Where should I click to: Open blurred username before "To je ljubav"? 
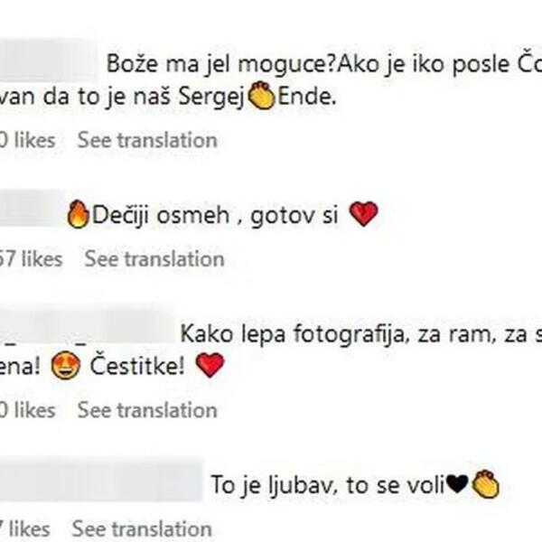(x=99, y=484)
